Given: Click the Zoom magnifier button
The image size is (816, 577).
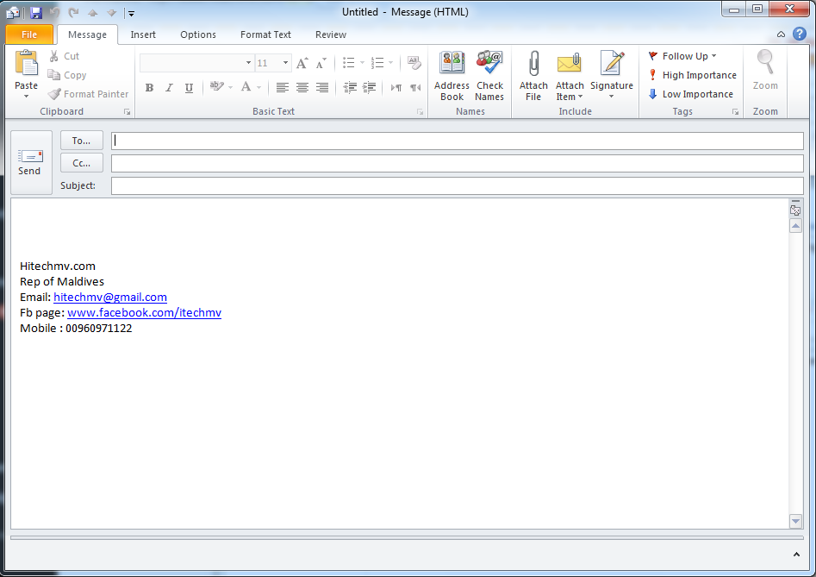Looking at the screenshot, I should (765, 71).
